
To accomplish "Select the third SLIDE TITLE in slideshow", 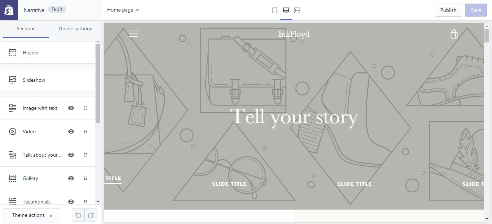I will click(354, 184).
